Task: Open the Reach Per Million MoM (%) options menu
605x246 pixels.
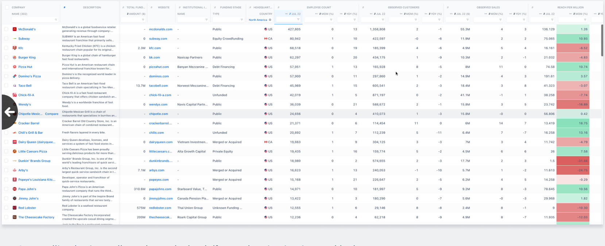Action: pyautogui.click(x=571, y=14)
